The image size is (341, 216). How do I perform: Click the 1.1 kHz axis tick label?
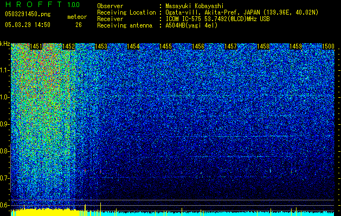(4, 70)
